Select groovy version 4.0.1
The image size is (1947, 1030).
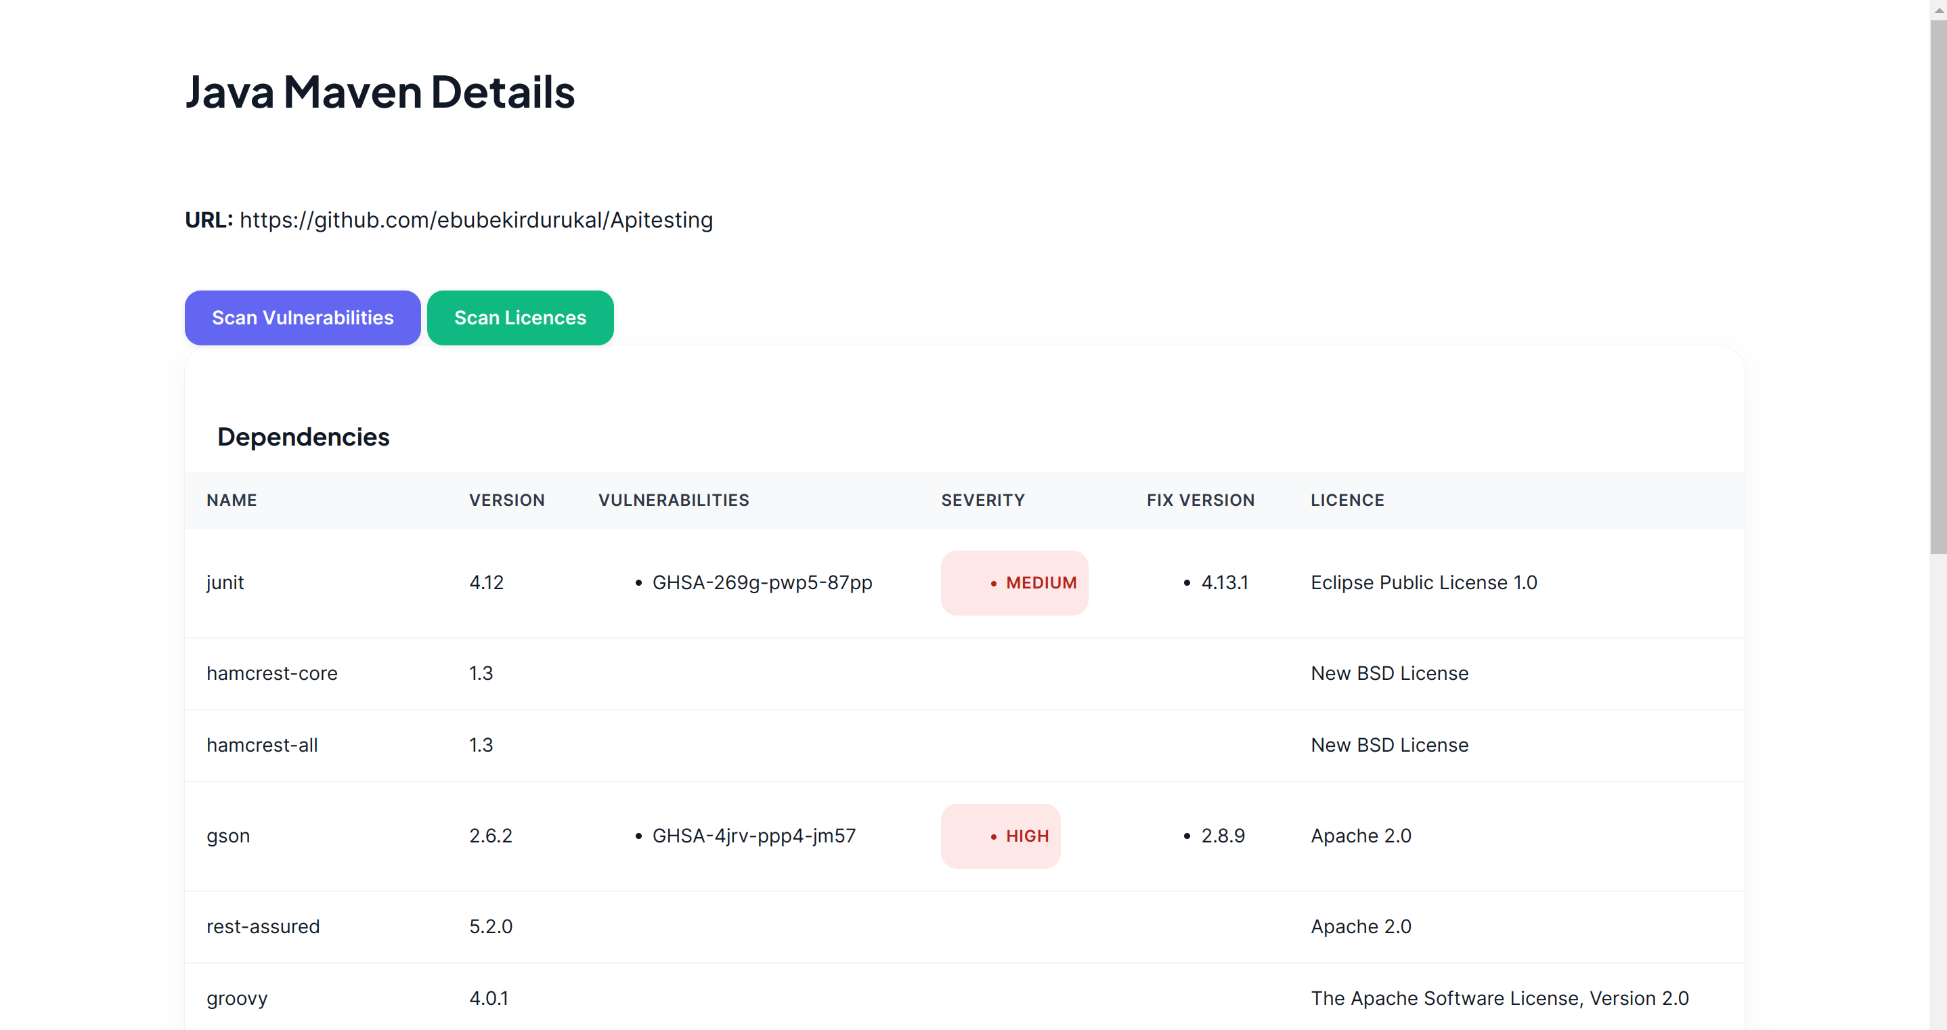(488, 998)
